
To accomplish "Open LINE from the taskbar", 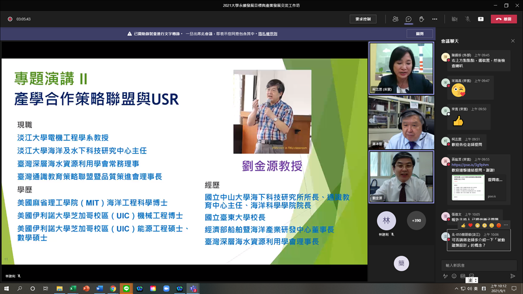I will [x=126, y=288].
